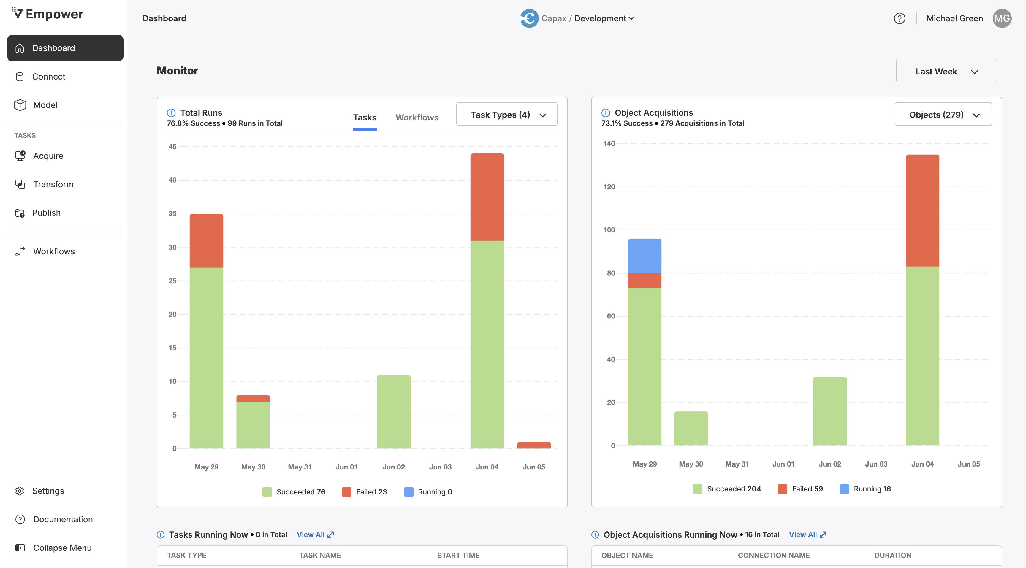The width and height of the screenshot is (1026, 568).
Task: Click the Object Acquisitions info icon
Action: coord(605,113)
